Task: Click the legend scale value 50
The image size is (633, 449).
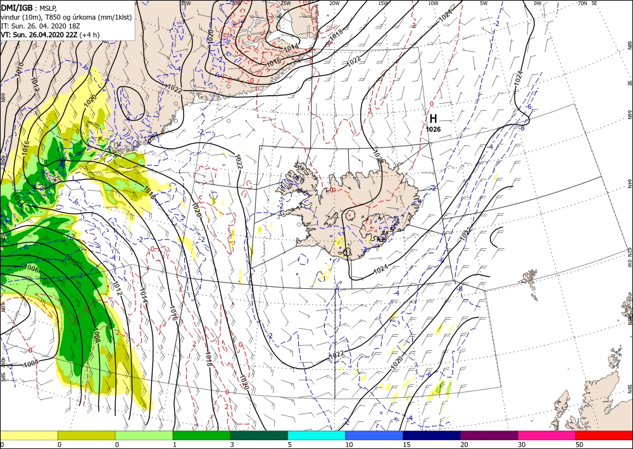Action: (x=579, y=445)
